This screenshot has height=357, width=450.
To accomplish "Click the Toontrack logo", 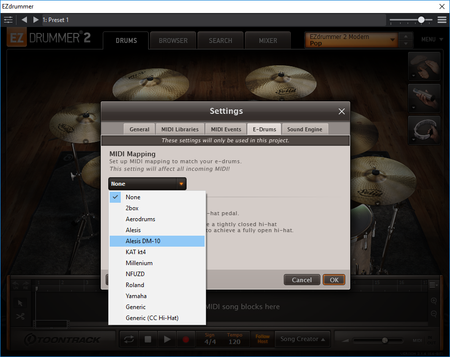I will click(62, 340).
